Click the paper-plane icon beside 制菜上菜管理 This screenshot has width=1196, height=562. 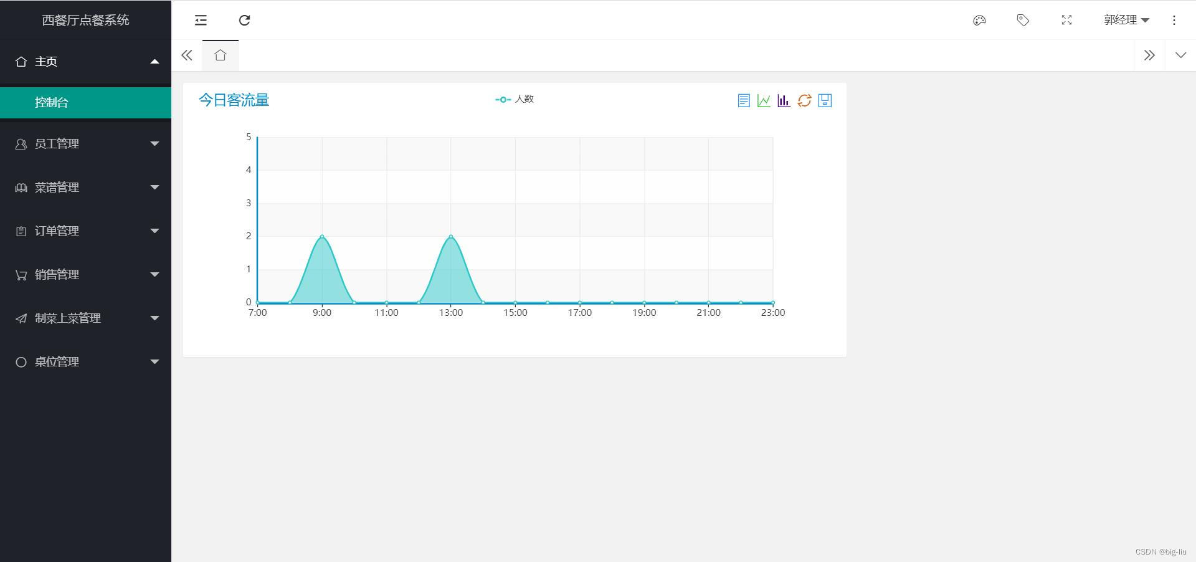pyautogui.click(x=21, y=318)
